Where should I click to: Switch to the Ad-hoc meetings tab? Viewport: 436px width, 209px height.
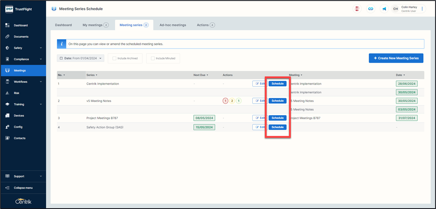(172, 25)
